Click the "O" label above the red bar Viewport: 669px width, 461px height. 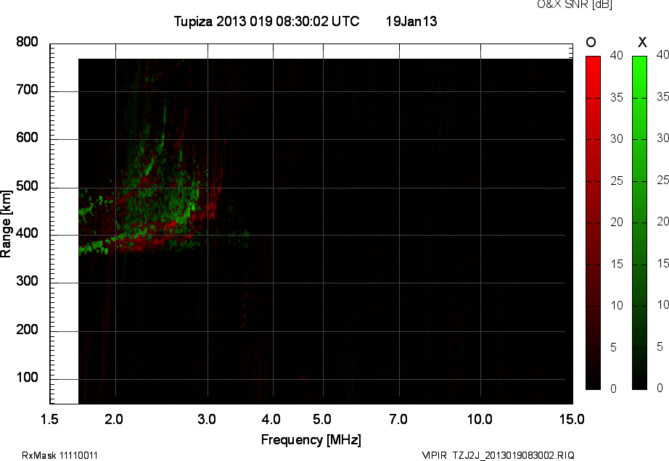pos(591,42)
